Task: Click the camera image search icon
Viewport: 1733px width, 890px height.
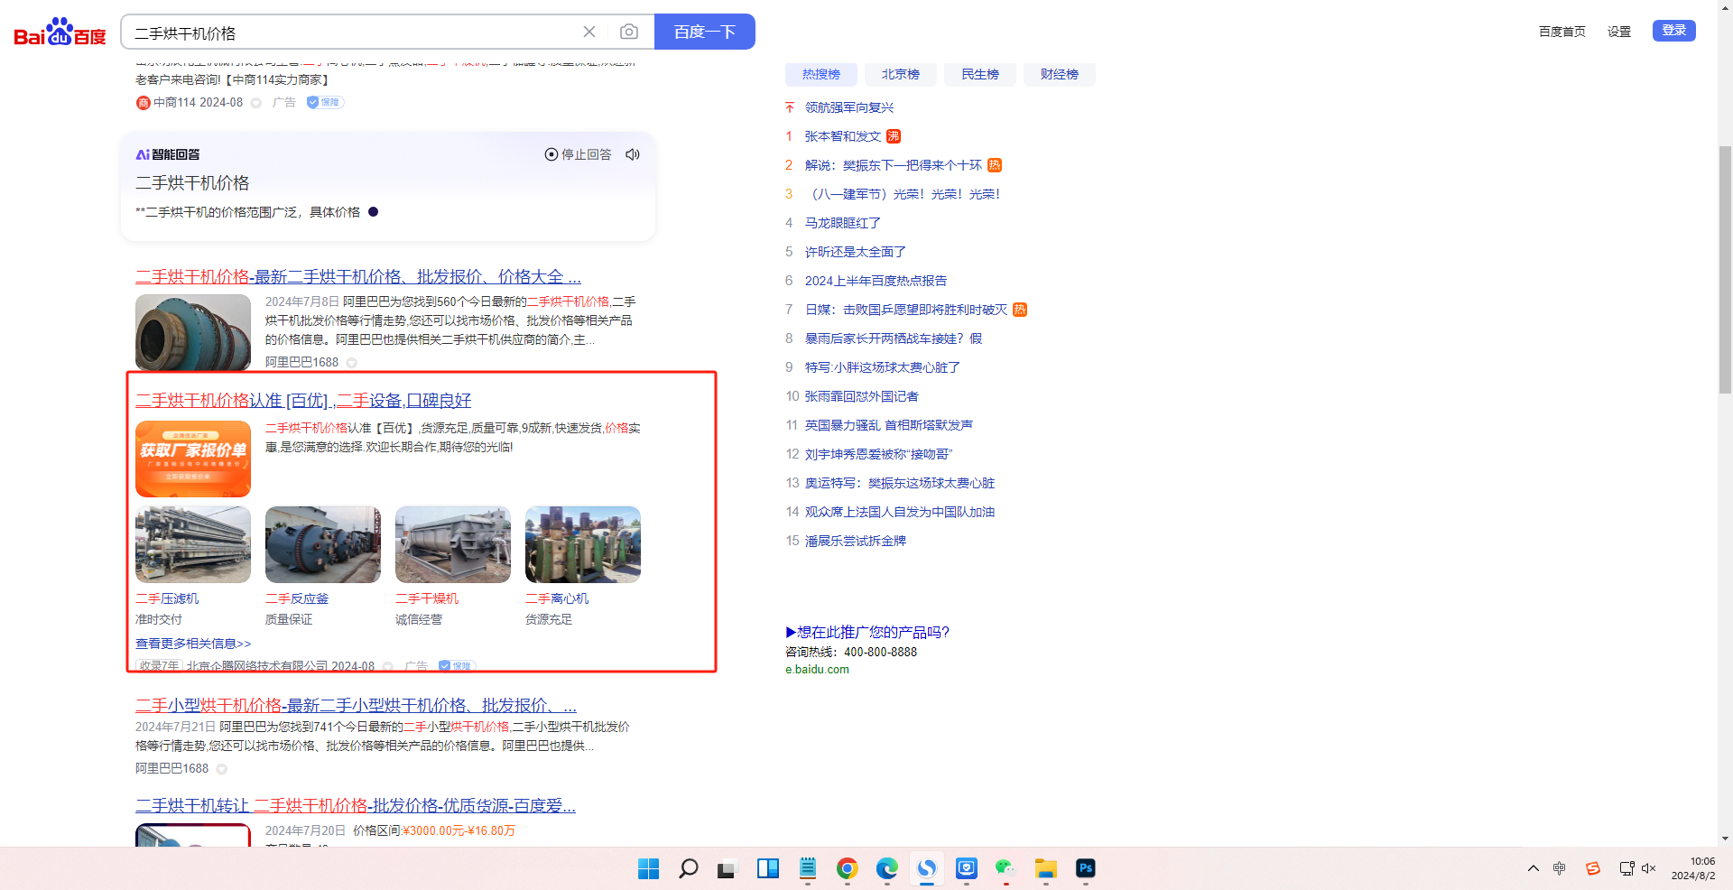Action: coord(629,32)
